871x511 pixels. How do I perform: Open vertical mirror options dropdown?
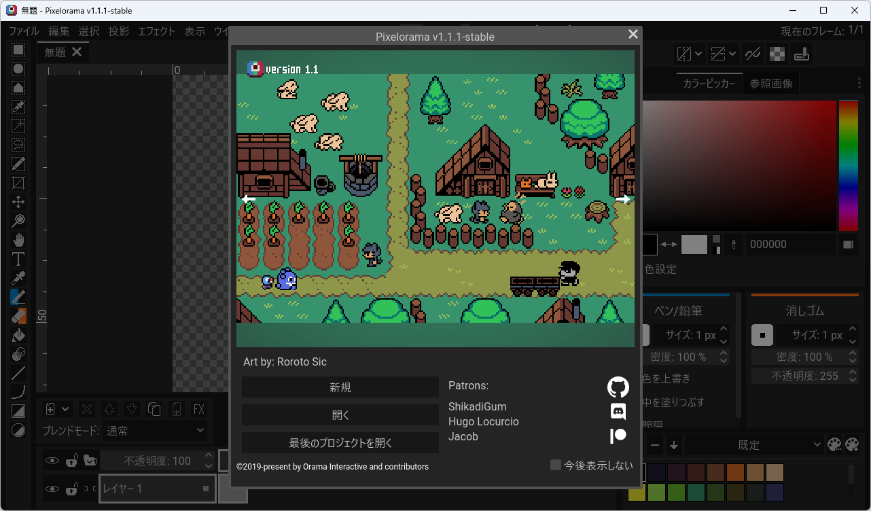point(732,54)
